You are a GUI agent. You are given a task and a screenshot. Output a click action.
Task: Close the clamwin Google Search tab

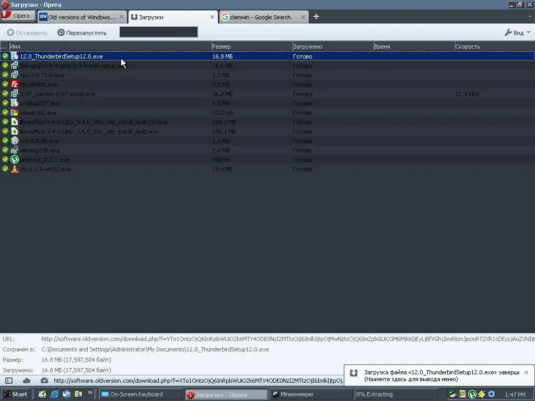pos(303,17)
